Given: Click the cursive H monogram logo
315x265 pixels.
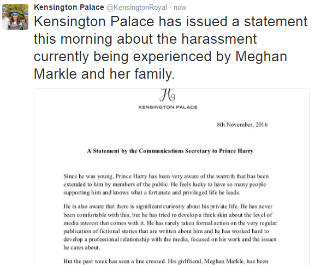Looking at the screenshot, I should (168, 95).
